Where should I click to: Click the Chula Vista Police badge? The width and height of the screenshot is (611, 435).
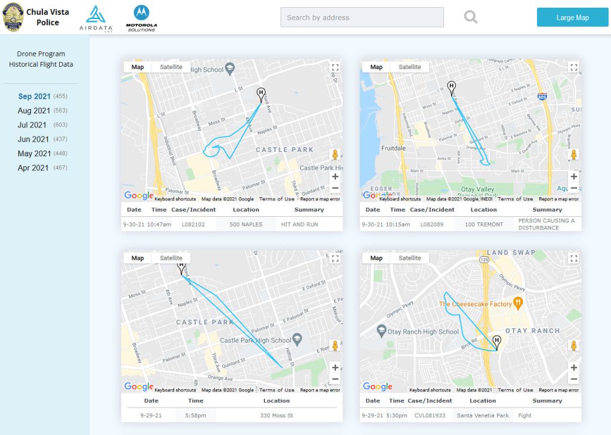13,17
